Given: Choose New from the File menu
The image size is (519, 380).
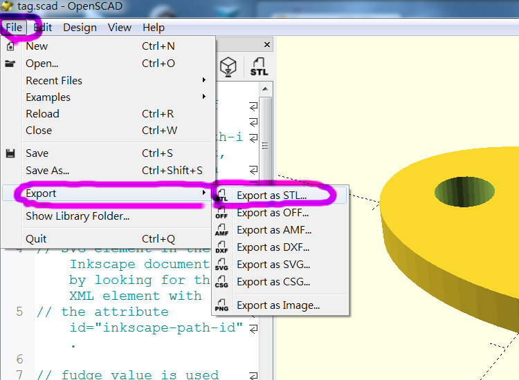Looking at the screenshot, I should coord(108,46).
